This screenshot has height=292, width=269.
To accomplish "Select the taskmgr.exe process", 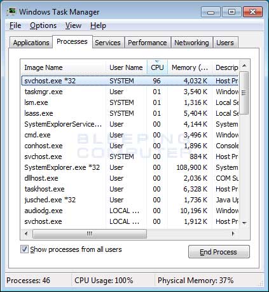I will 130,92.
